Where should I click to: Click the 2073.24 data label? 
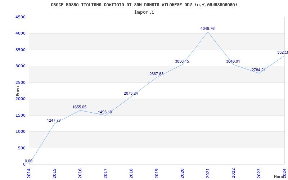(131, 93)
